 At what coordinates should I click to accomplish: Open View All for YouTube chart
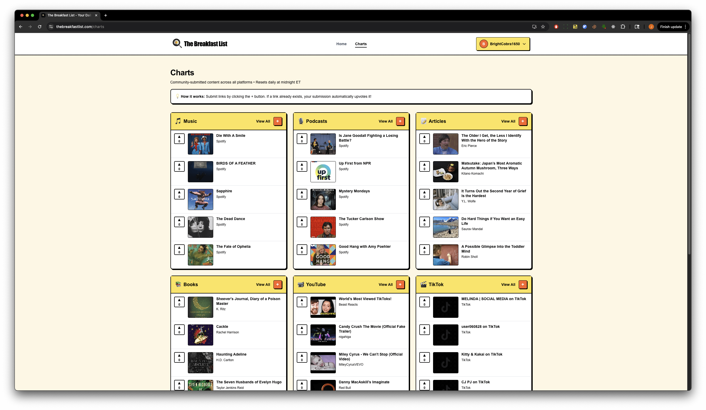click(x=385, y=285)
